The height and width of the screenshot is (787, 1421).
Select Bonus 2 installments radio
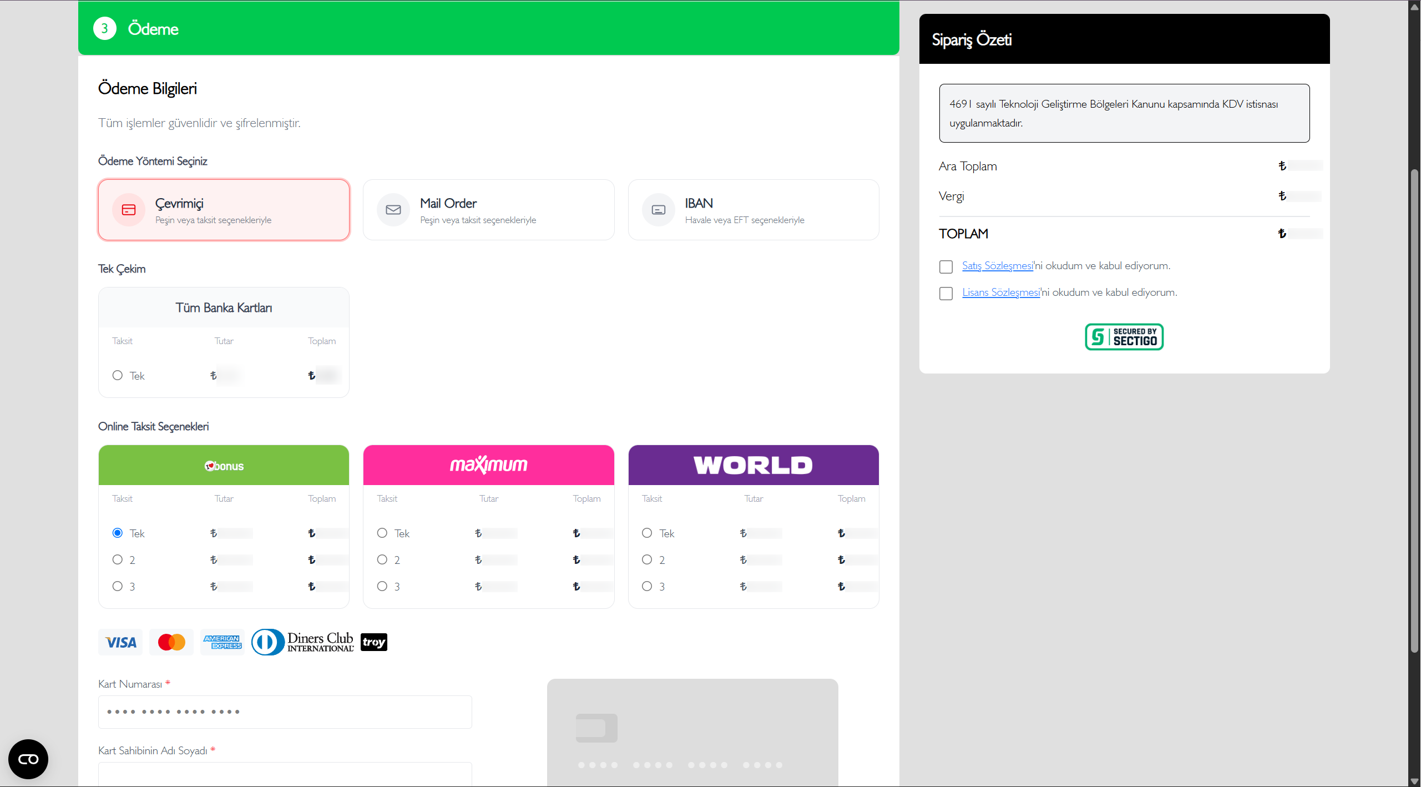[x=117, y=559]
